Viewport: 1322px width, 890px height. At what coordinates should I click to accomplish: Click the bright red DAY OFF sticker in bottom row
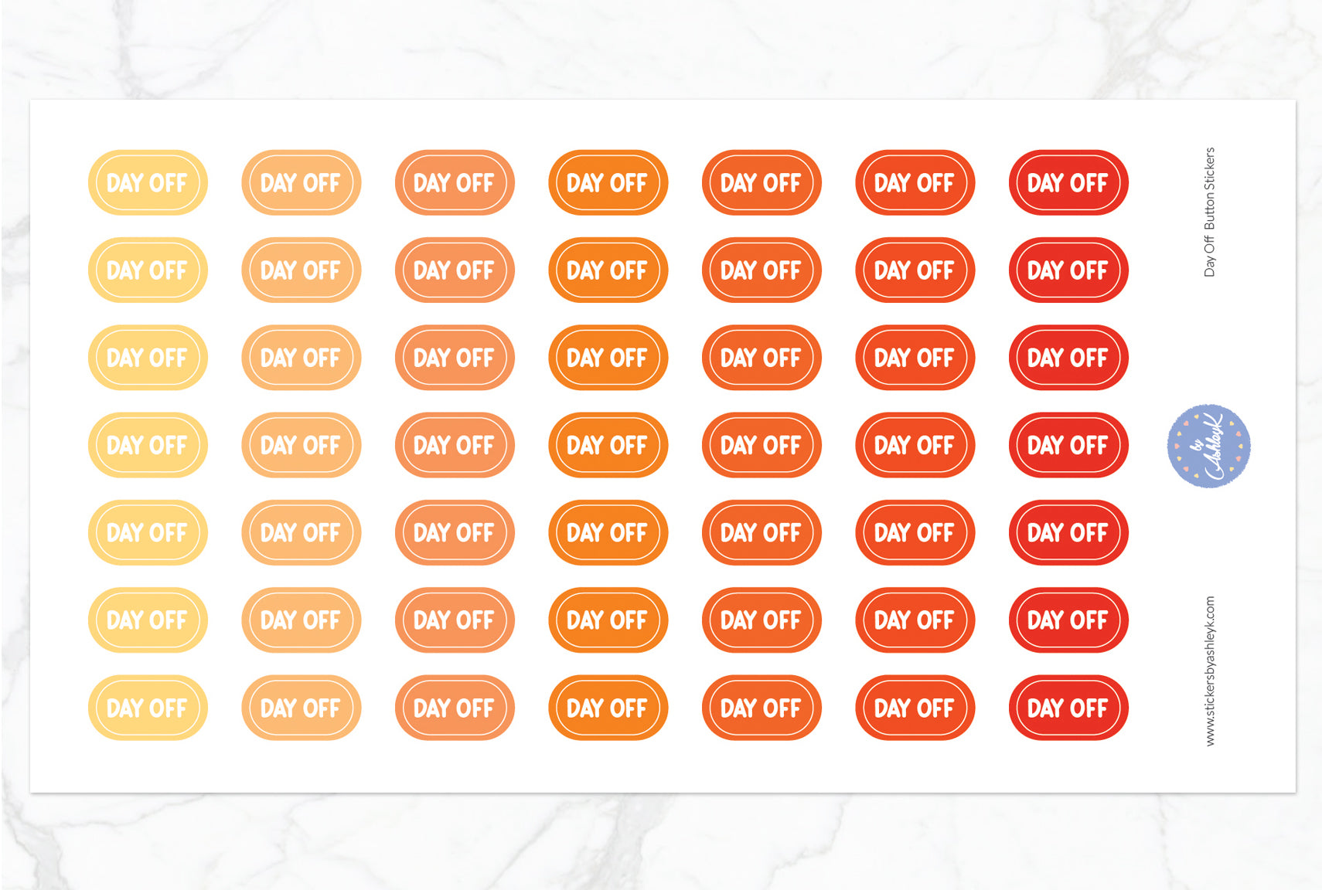tap(1068, 708)
